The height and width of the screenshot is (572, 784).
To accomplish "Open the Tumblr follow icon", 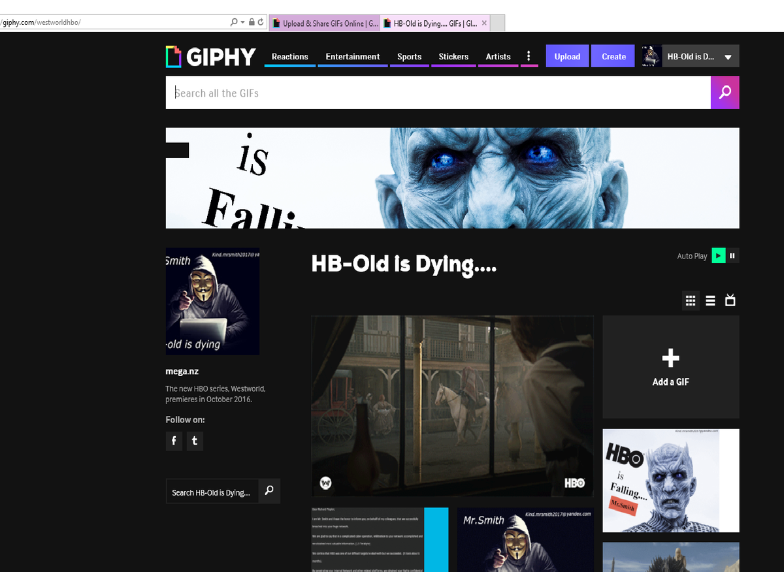I will point(195,441).
